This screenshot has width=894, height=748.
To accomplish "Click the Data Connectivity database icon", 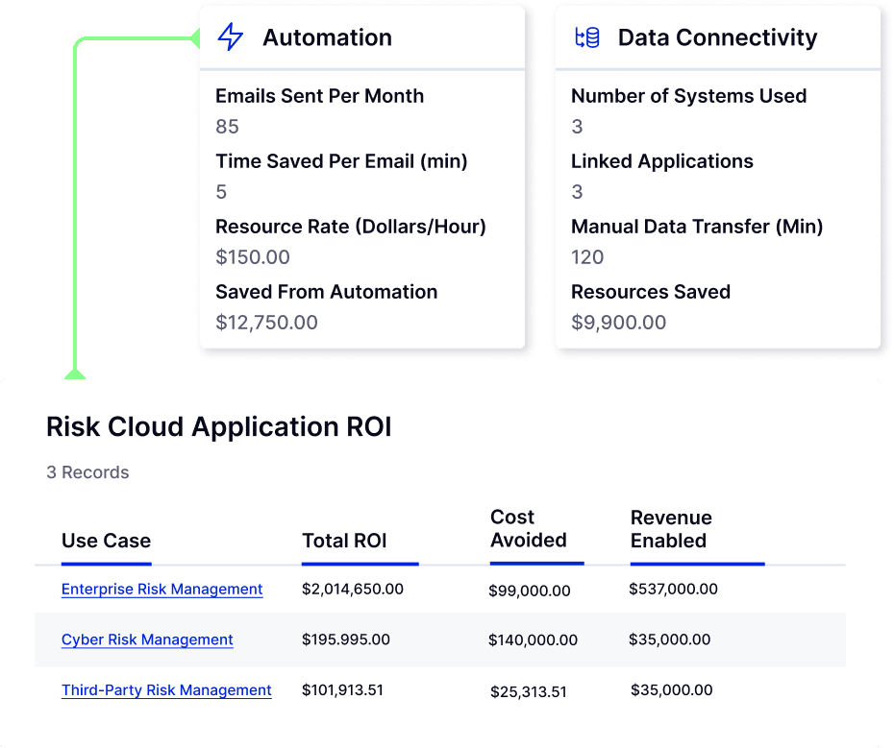I will point(586,37).
